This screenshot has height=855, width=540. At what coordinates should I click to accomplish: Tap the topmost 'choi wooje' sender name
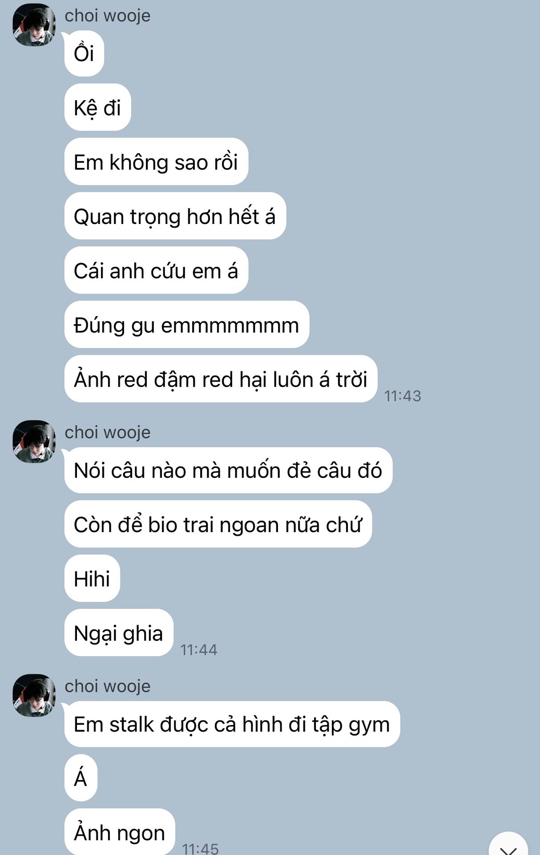108,16
